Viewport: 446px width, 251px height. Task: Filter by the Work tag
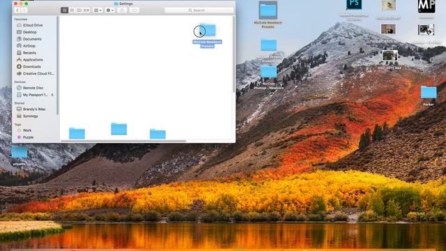pyautogui.click(x=27, y=130)
